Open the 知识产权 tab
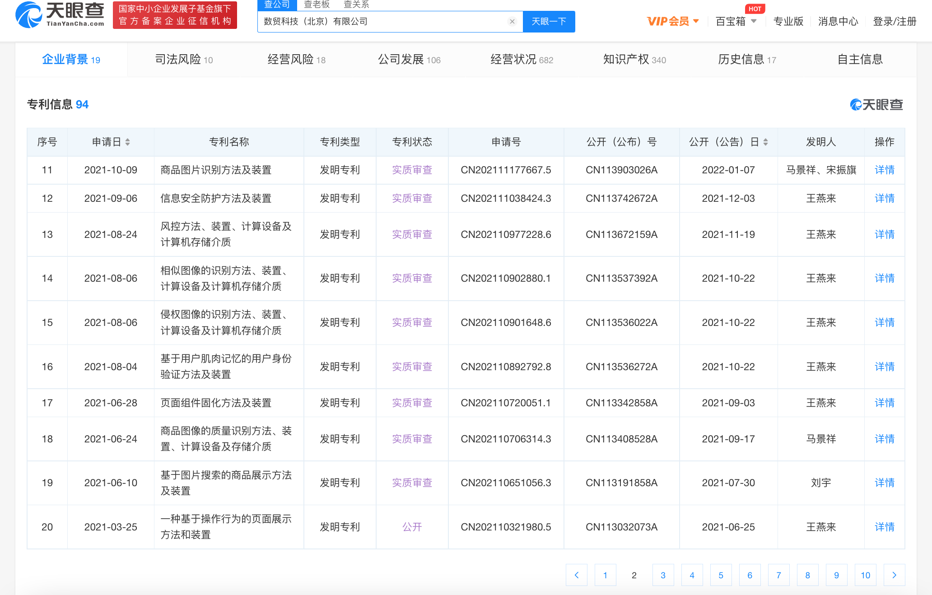Image resolution: width=932 pixels, height=595 pixels. (634, 60)
